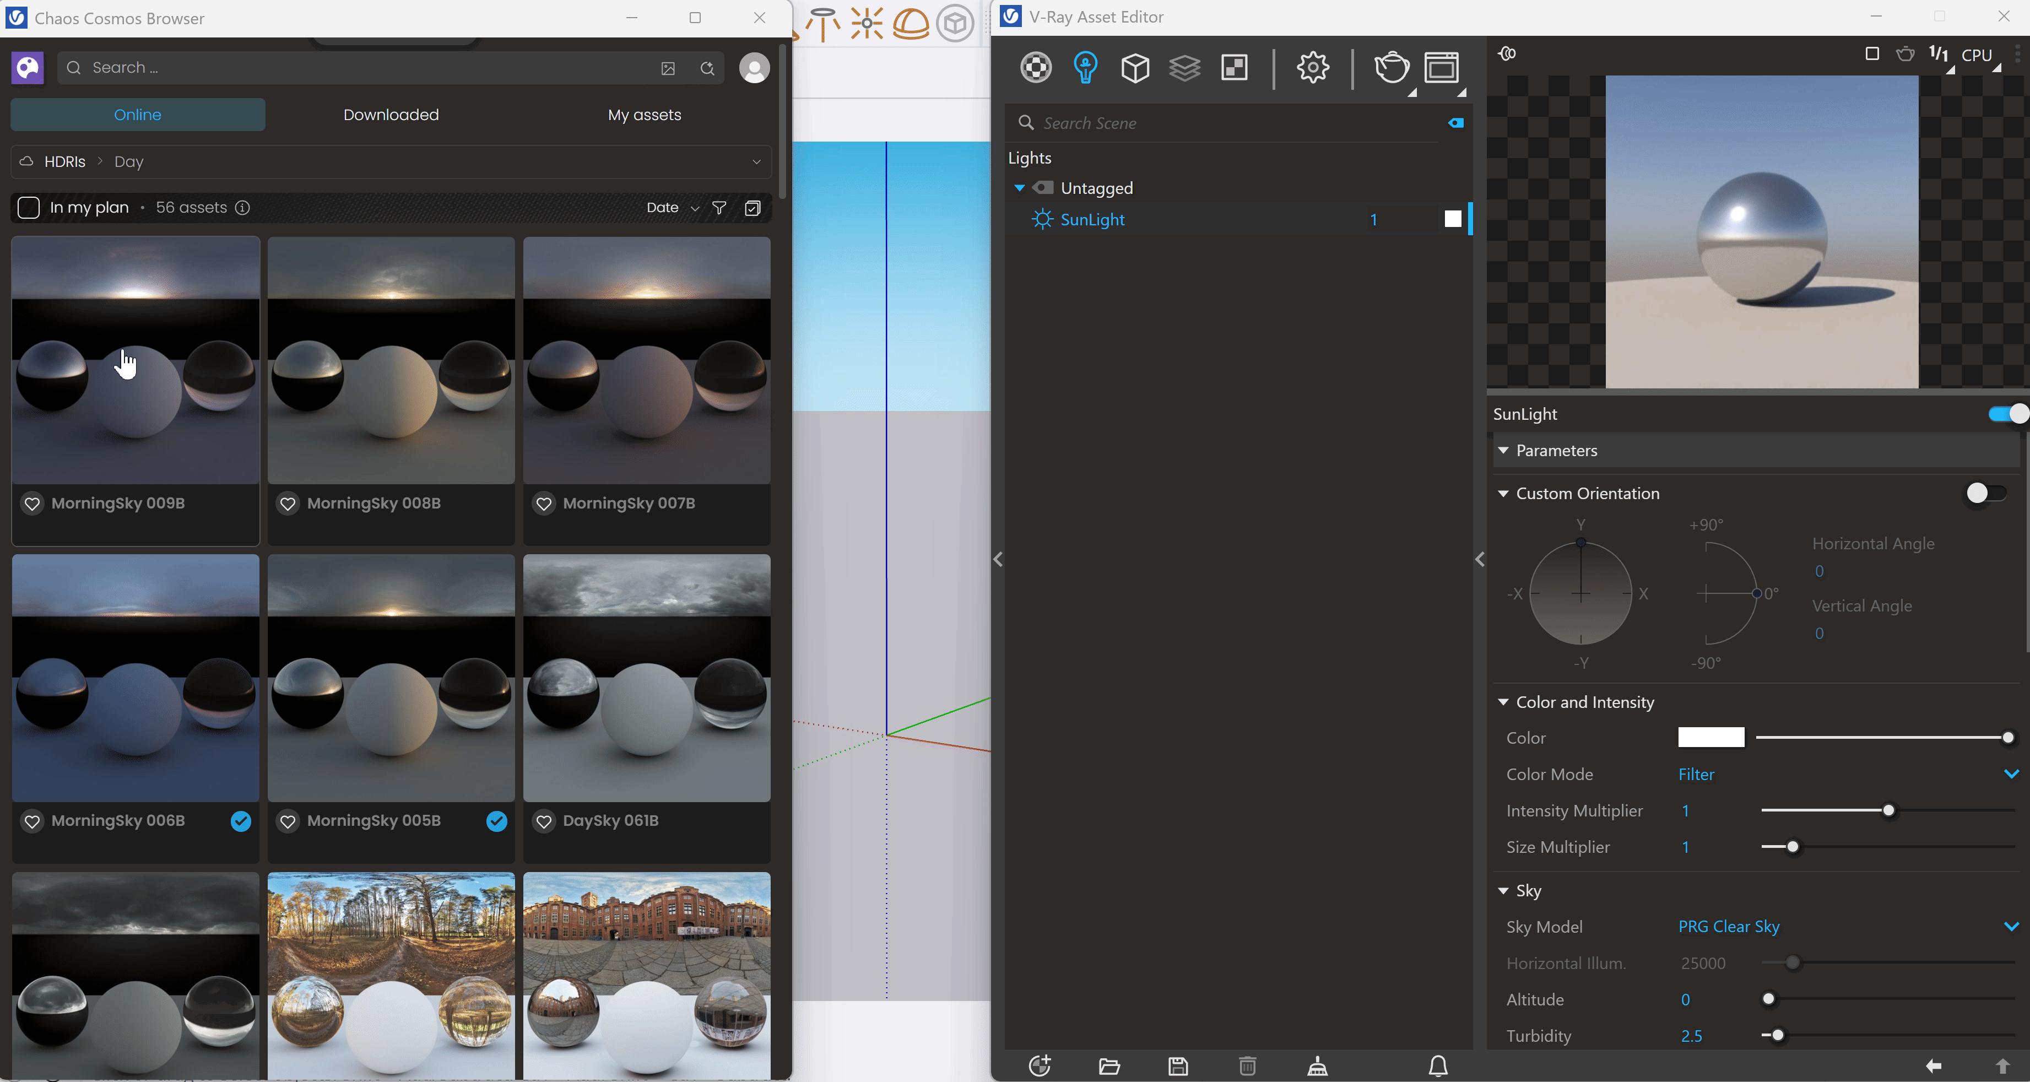Open V-Ray Settings gear icon

click(x=1313, y=68)
